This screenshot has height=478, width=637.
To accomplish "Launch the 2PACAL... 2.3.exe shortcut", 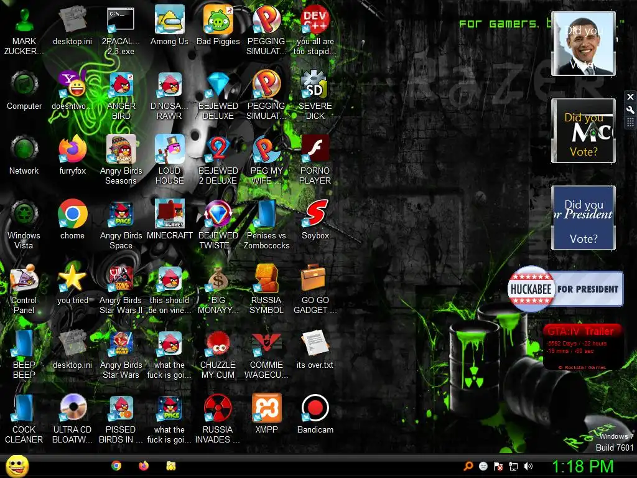I will point(121,30).
